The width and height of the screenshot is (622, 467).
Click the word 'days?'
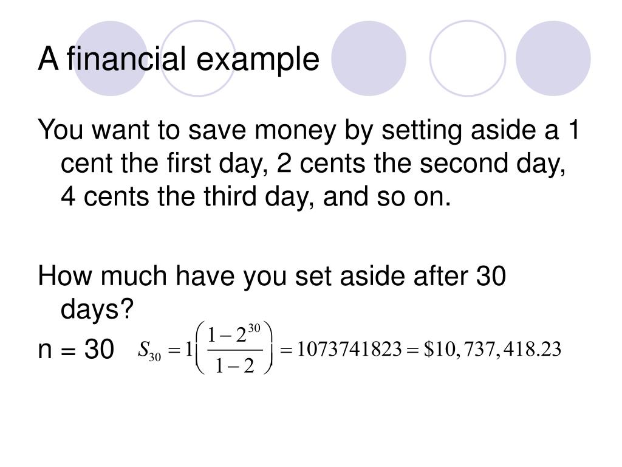pos(97,310)
